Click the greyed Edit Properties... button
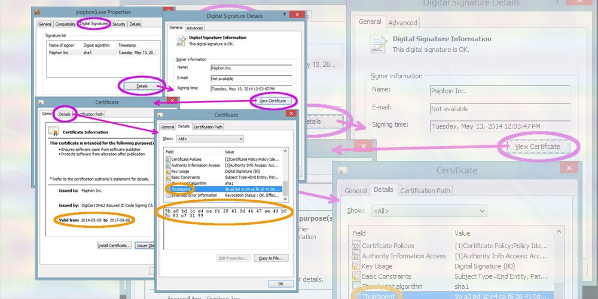The width and height of the screenshot is (598, 299). 234,258
